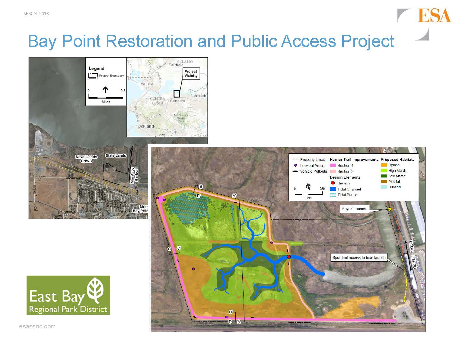Click the red Breach marker on the map

[289, 257]
